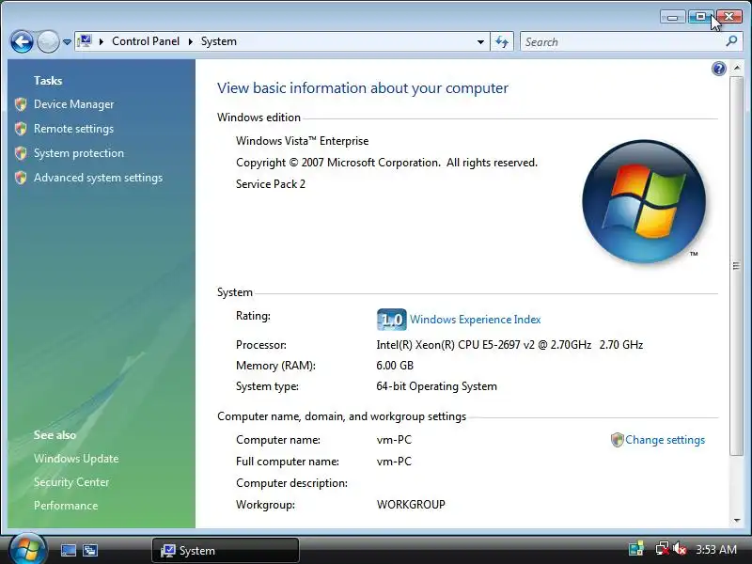
Task: Expand the arrow before Control Panel breadcrumb
Action: click(102, 41)
